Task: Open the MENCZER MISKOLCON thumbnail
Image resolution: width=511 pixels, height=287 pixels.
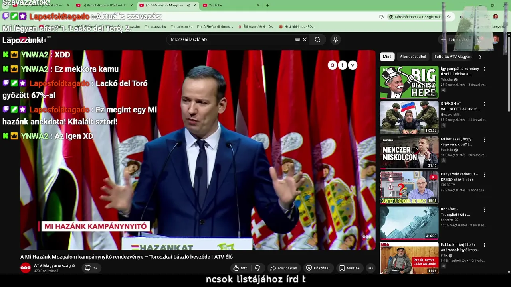Action: pos(409,153)
